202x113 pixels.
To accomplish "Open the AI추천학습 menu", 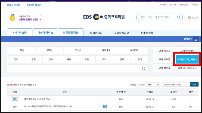I will click(x=147, y=33).
